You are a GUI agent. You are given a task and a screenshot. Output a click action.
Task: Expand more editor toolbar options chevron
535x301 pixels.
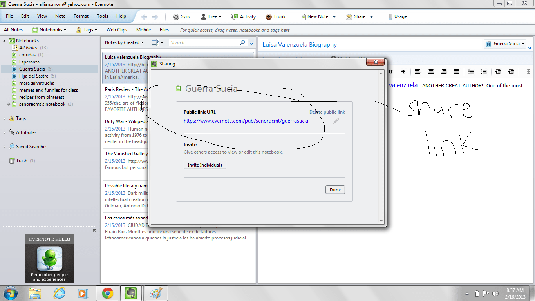(x=528, y=72)
